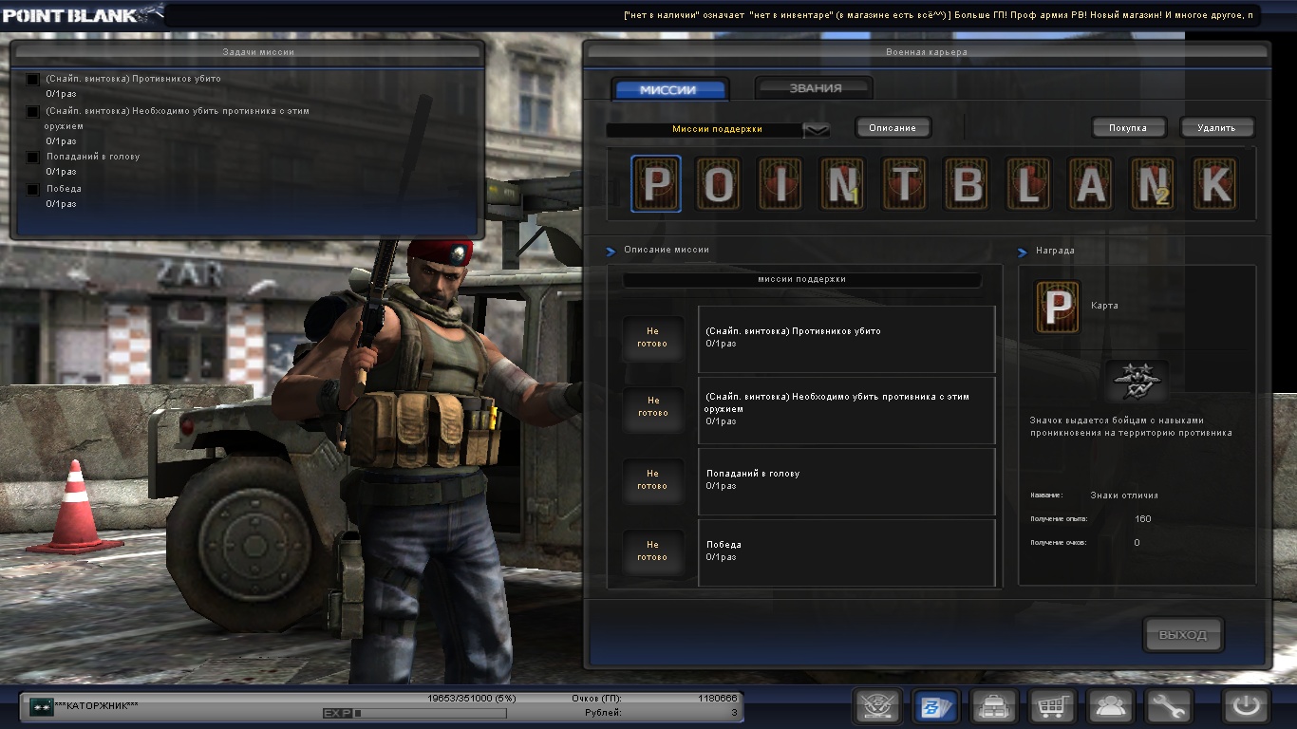The width and height of the screenshot is (1297, 729).
Task: Click Не готово beside Противников убито
Action: 652,338
